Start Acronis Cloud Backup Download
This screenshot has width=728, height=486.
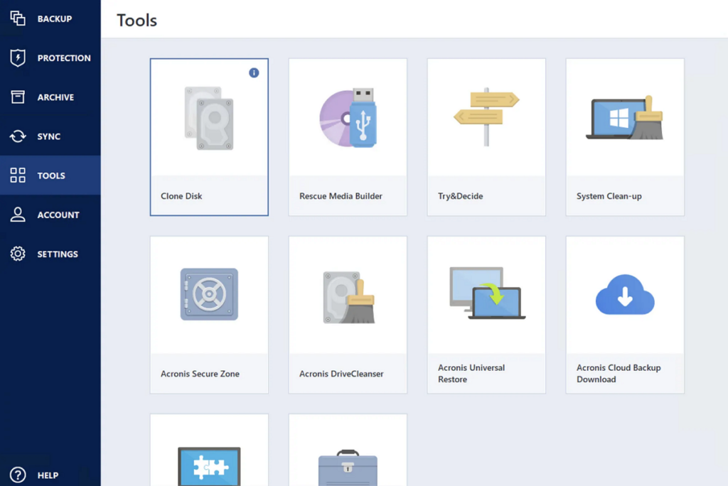pyautogui.click(x=624, y=313)
